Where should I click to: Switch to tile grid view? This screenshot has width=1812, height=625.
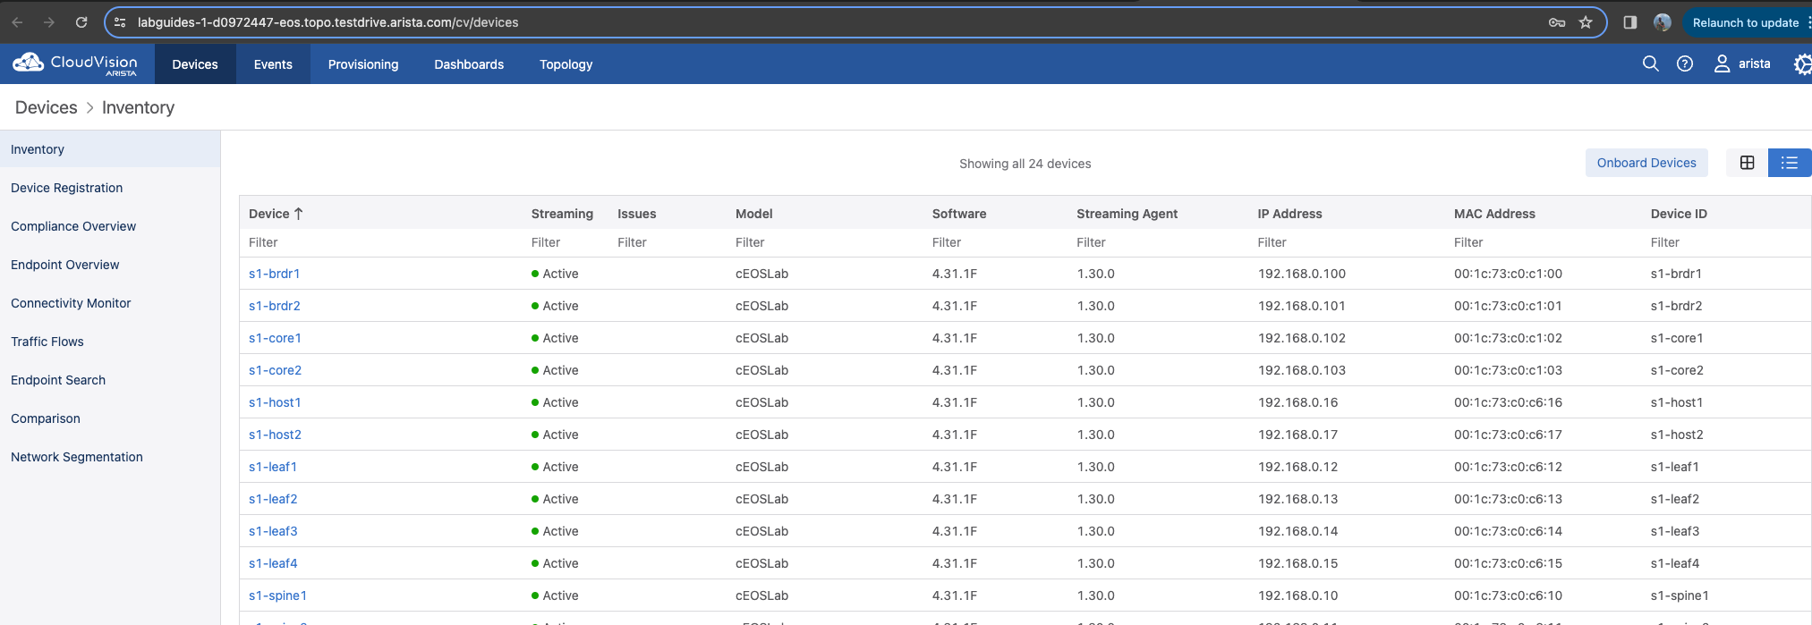click(1747, 163)
